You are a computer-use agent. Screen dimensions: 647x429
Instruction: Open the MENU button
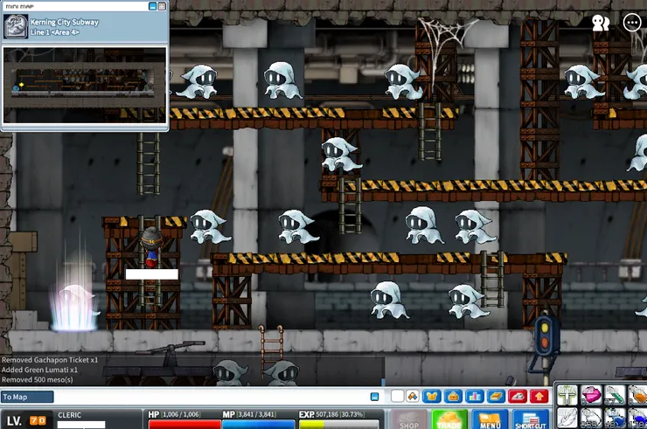click(x=490, y=419)
